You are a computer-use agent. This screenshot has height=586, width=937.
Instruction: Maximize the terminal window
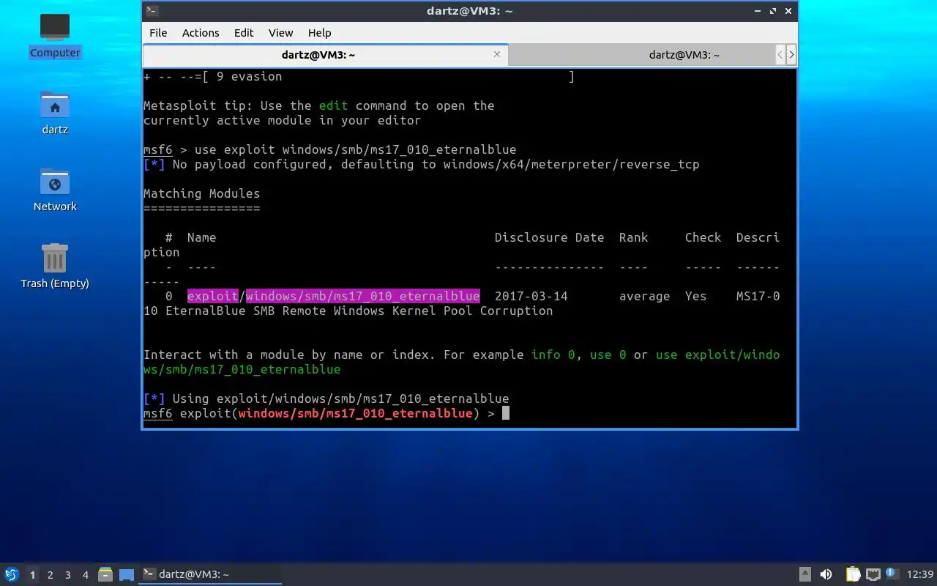[x=774, y=11]
